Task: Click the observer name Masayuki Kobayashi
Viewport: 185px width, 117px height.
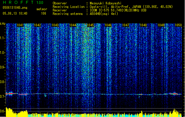Action: click(x=106, y=3)
